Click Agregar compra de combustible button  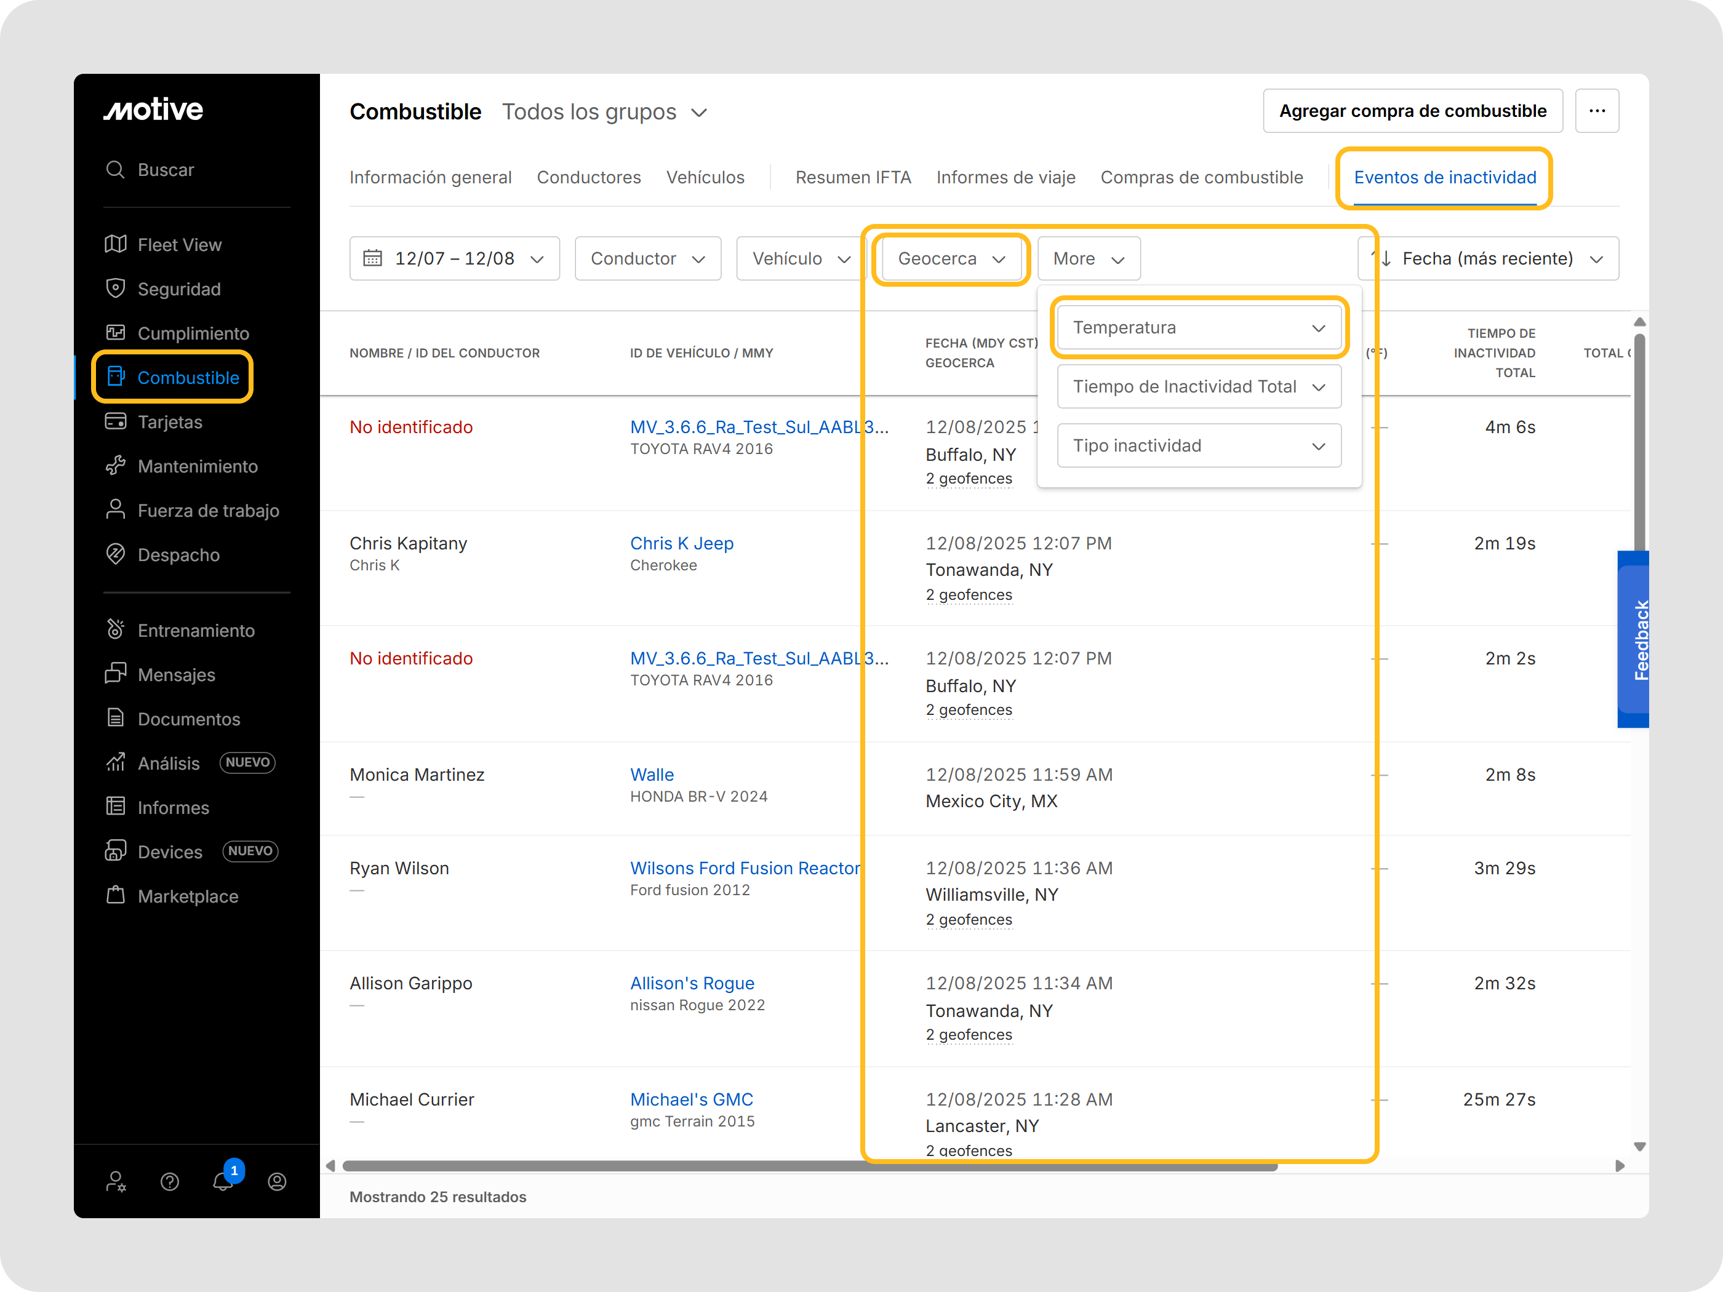1412,111
